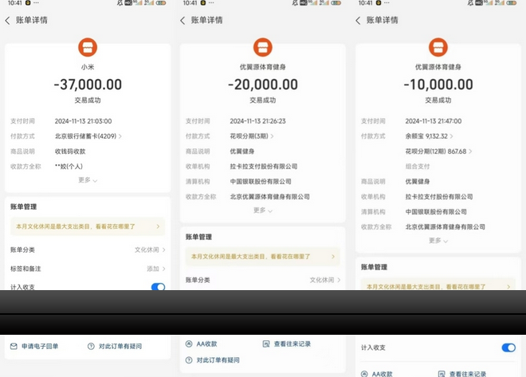Viewport: 526px width, 377px height.
Task: Tap merchant icon above -20,000.00 amount
Action: (x=263, y=47)
